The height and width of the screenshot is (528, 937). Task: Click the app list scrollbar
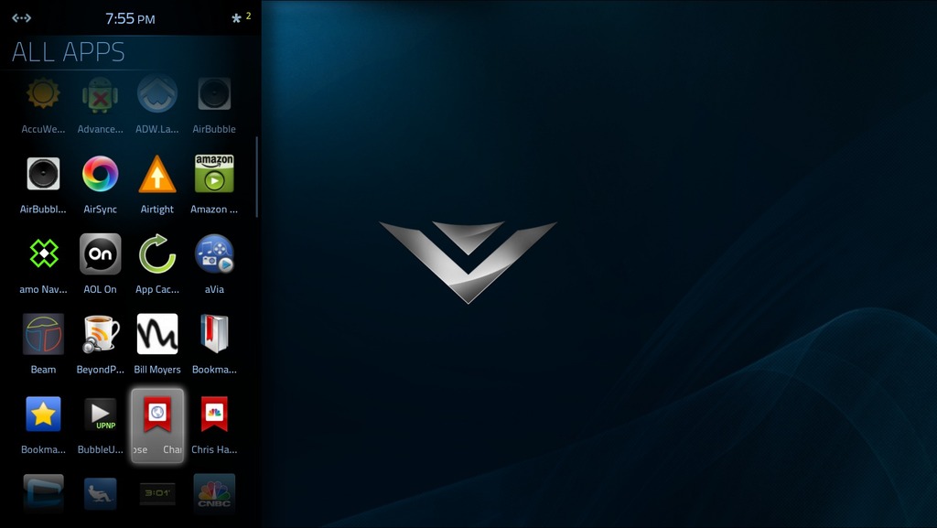(257, 177)
